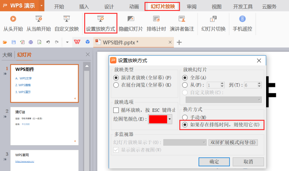The height and width of the screenshot is (171, 289).
Task: Select 手动(M) advance radio button
Action: [185, 117]
